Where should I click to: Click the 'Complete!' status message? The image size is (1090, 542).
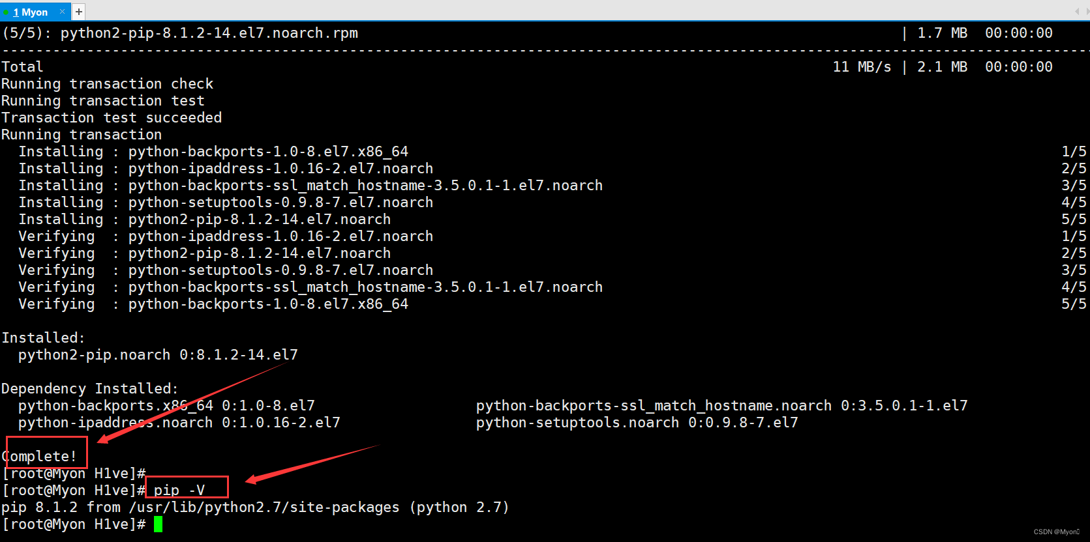[x=39, y=456]
